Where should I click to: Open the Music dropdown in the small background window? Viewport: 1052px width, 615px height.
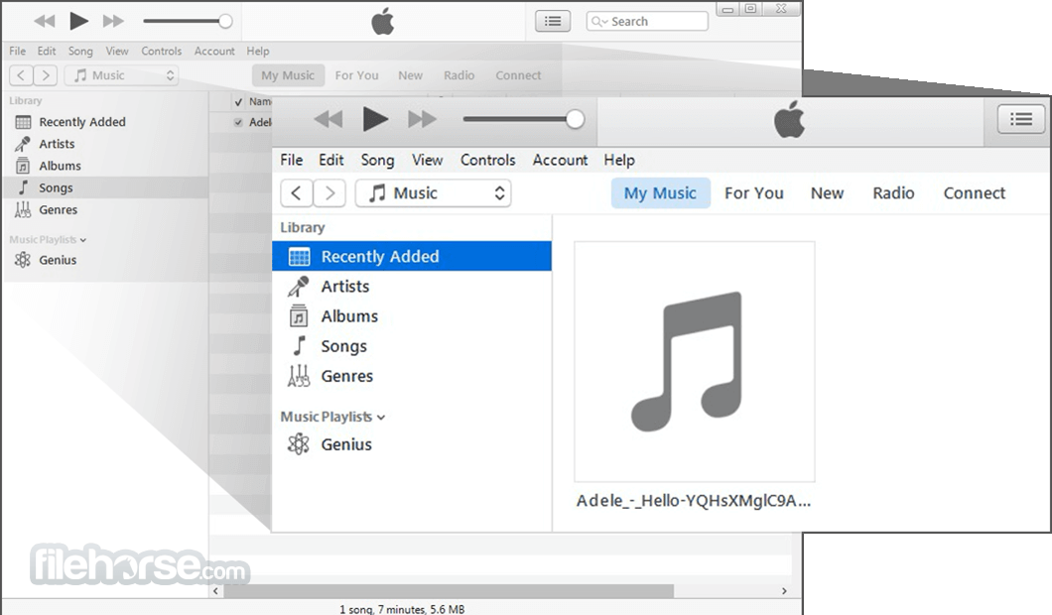pyautogui.click(x=121, y=75)
